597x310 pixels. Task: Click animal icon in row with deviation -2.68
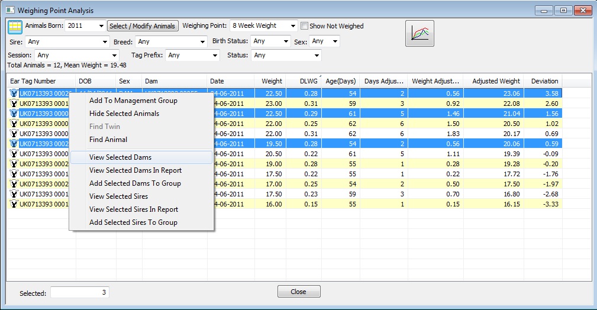pos(14,194)
